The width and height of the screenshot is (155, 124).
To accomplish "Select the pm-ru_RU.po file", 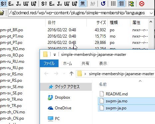I will (x=12, y=68).
